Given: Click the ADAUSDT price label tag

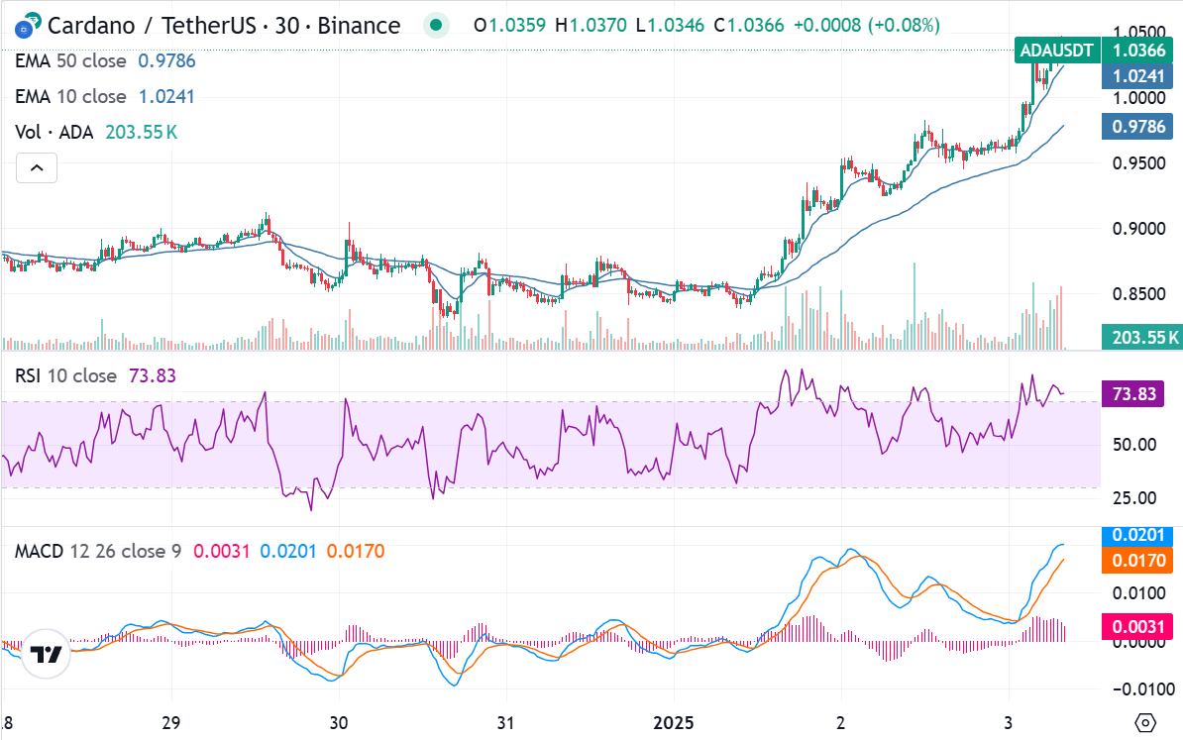Looking at the screenshot, I should pyautogui.click(x=1056, y=51).
